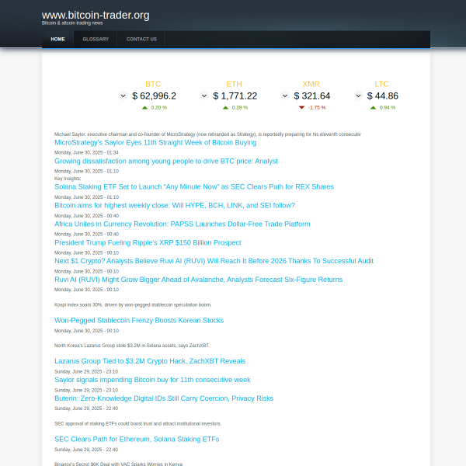Click the BTC ticker label
The height and width of the screenshot is (466, 466).
pos(153,84)
